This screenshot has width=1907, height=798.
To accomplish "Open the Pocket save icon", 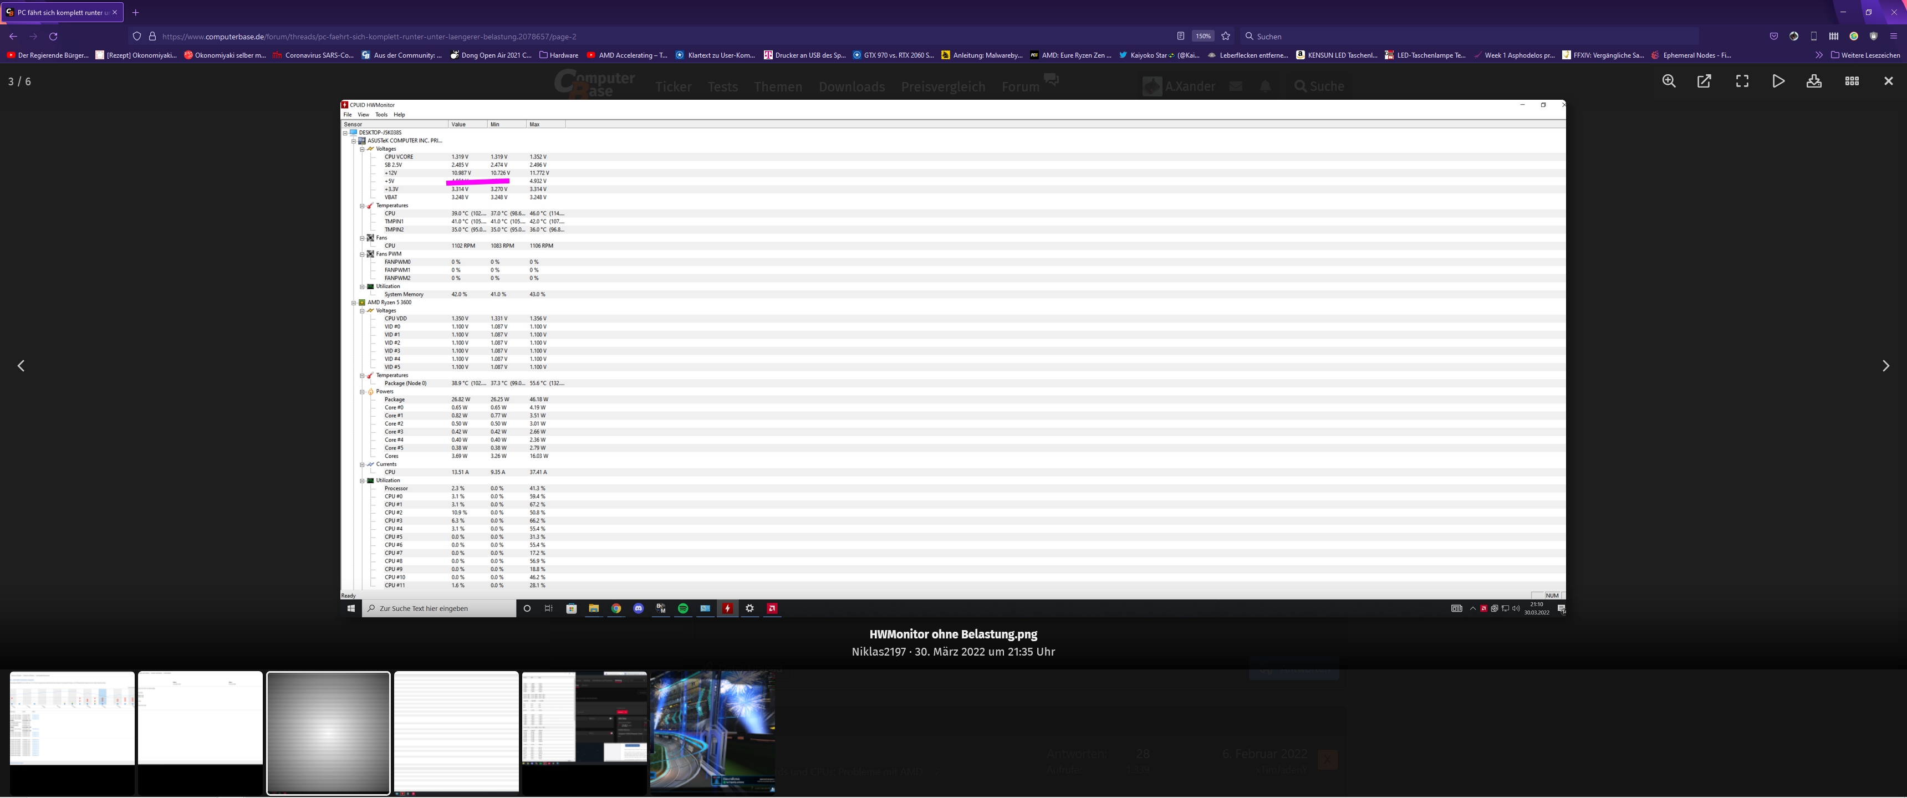I will 1774,36.
